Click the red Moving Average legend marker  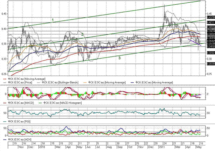pos(4,80)
